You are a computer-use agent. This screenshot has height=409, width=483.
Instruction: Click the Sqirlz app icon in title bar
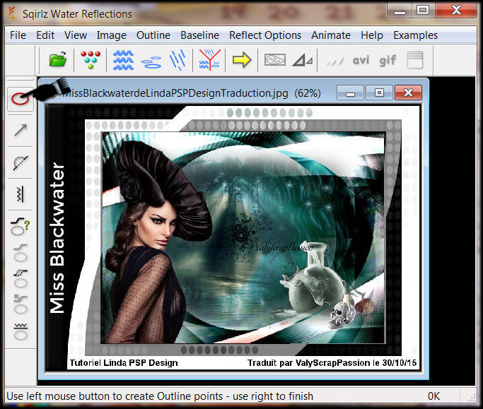coord(12,13)
